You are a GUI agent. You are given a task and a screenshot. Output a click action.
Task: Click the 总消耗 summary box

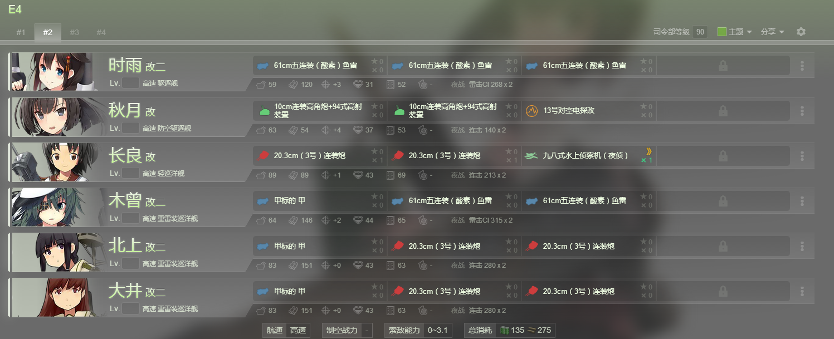pos(509,331)
